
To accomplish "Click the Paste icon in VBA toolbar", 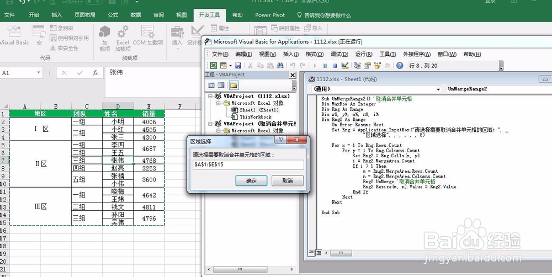I will coord(270,66).
